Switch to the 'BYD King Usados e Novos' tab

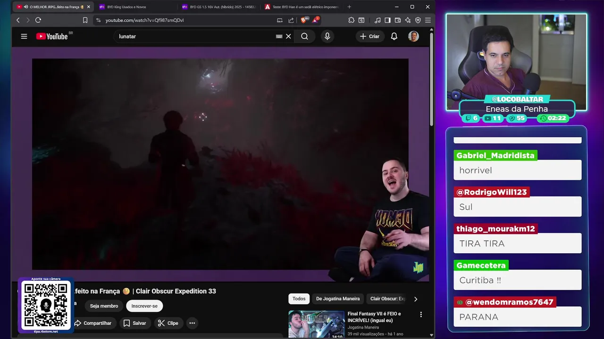(134, 7)
